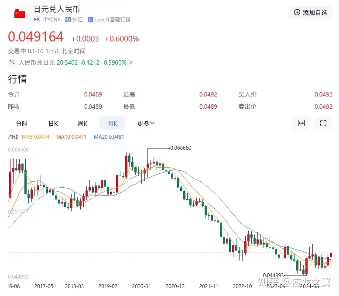339x296 pixels.
Task: Switch to the 日K chart tab
Action: pos(53,124)
